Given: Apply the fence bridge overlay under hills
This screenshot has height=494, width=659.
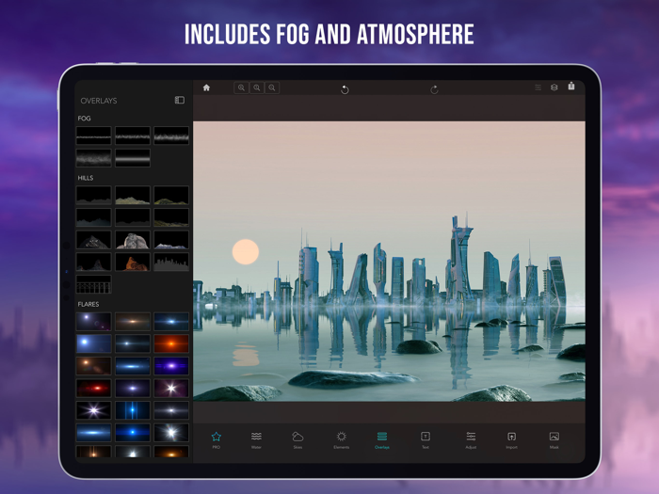Looking at the screenshot, I should coord(94,284).
